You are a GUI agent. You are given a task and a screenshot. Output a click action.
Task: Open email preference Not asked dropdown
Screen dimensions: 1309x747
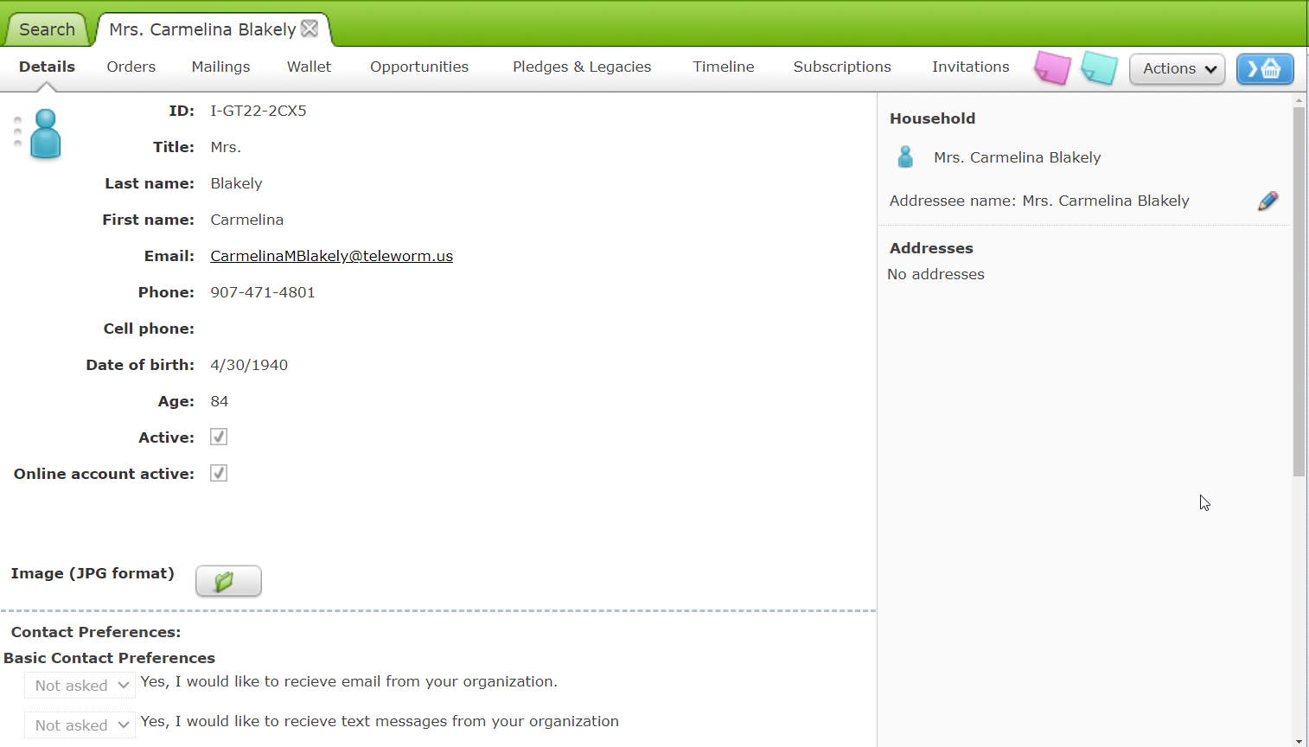[x=80, y=686]
